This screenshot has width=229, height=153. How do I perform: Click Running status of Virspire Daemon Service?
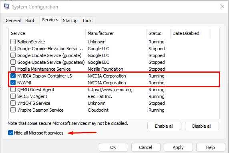tap(157, 110)
